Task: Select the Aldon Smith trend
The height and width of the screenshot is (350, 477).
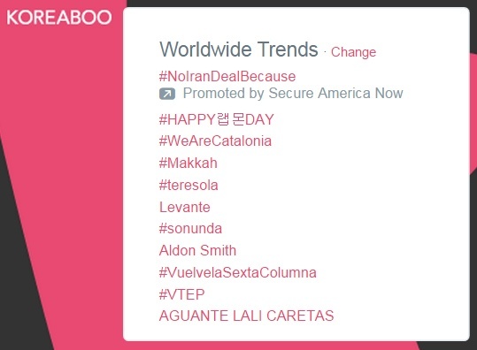Action: point(197,251)
